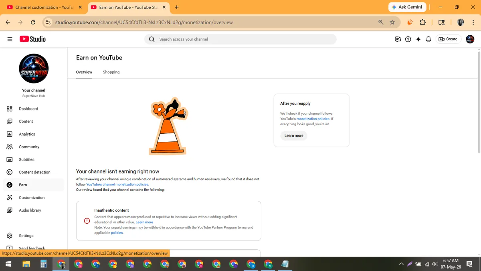Reload the current page

33,22
